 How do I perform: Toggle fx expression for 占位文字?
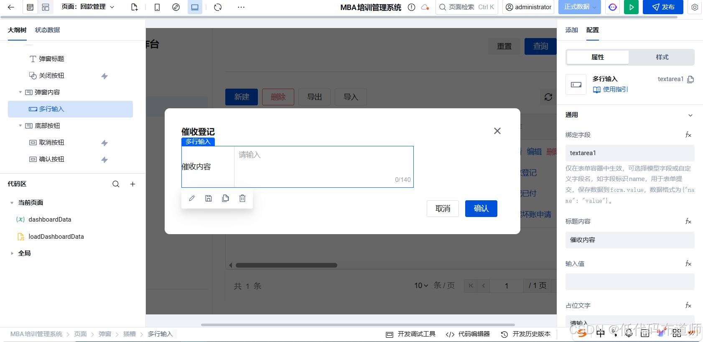click(688, 305)
